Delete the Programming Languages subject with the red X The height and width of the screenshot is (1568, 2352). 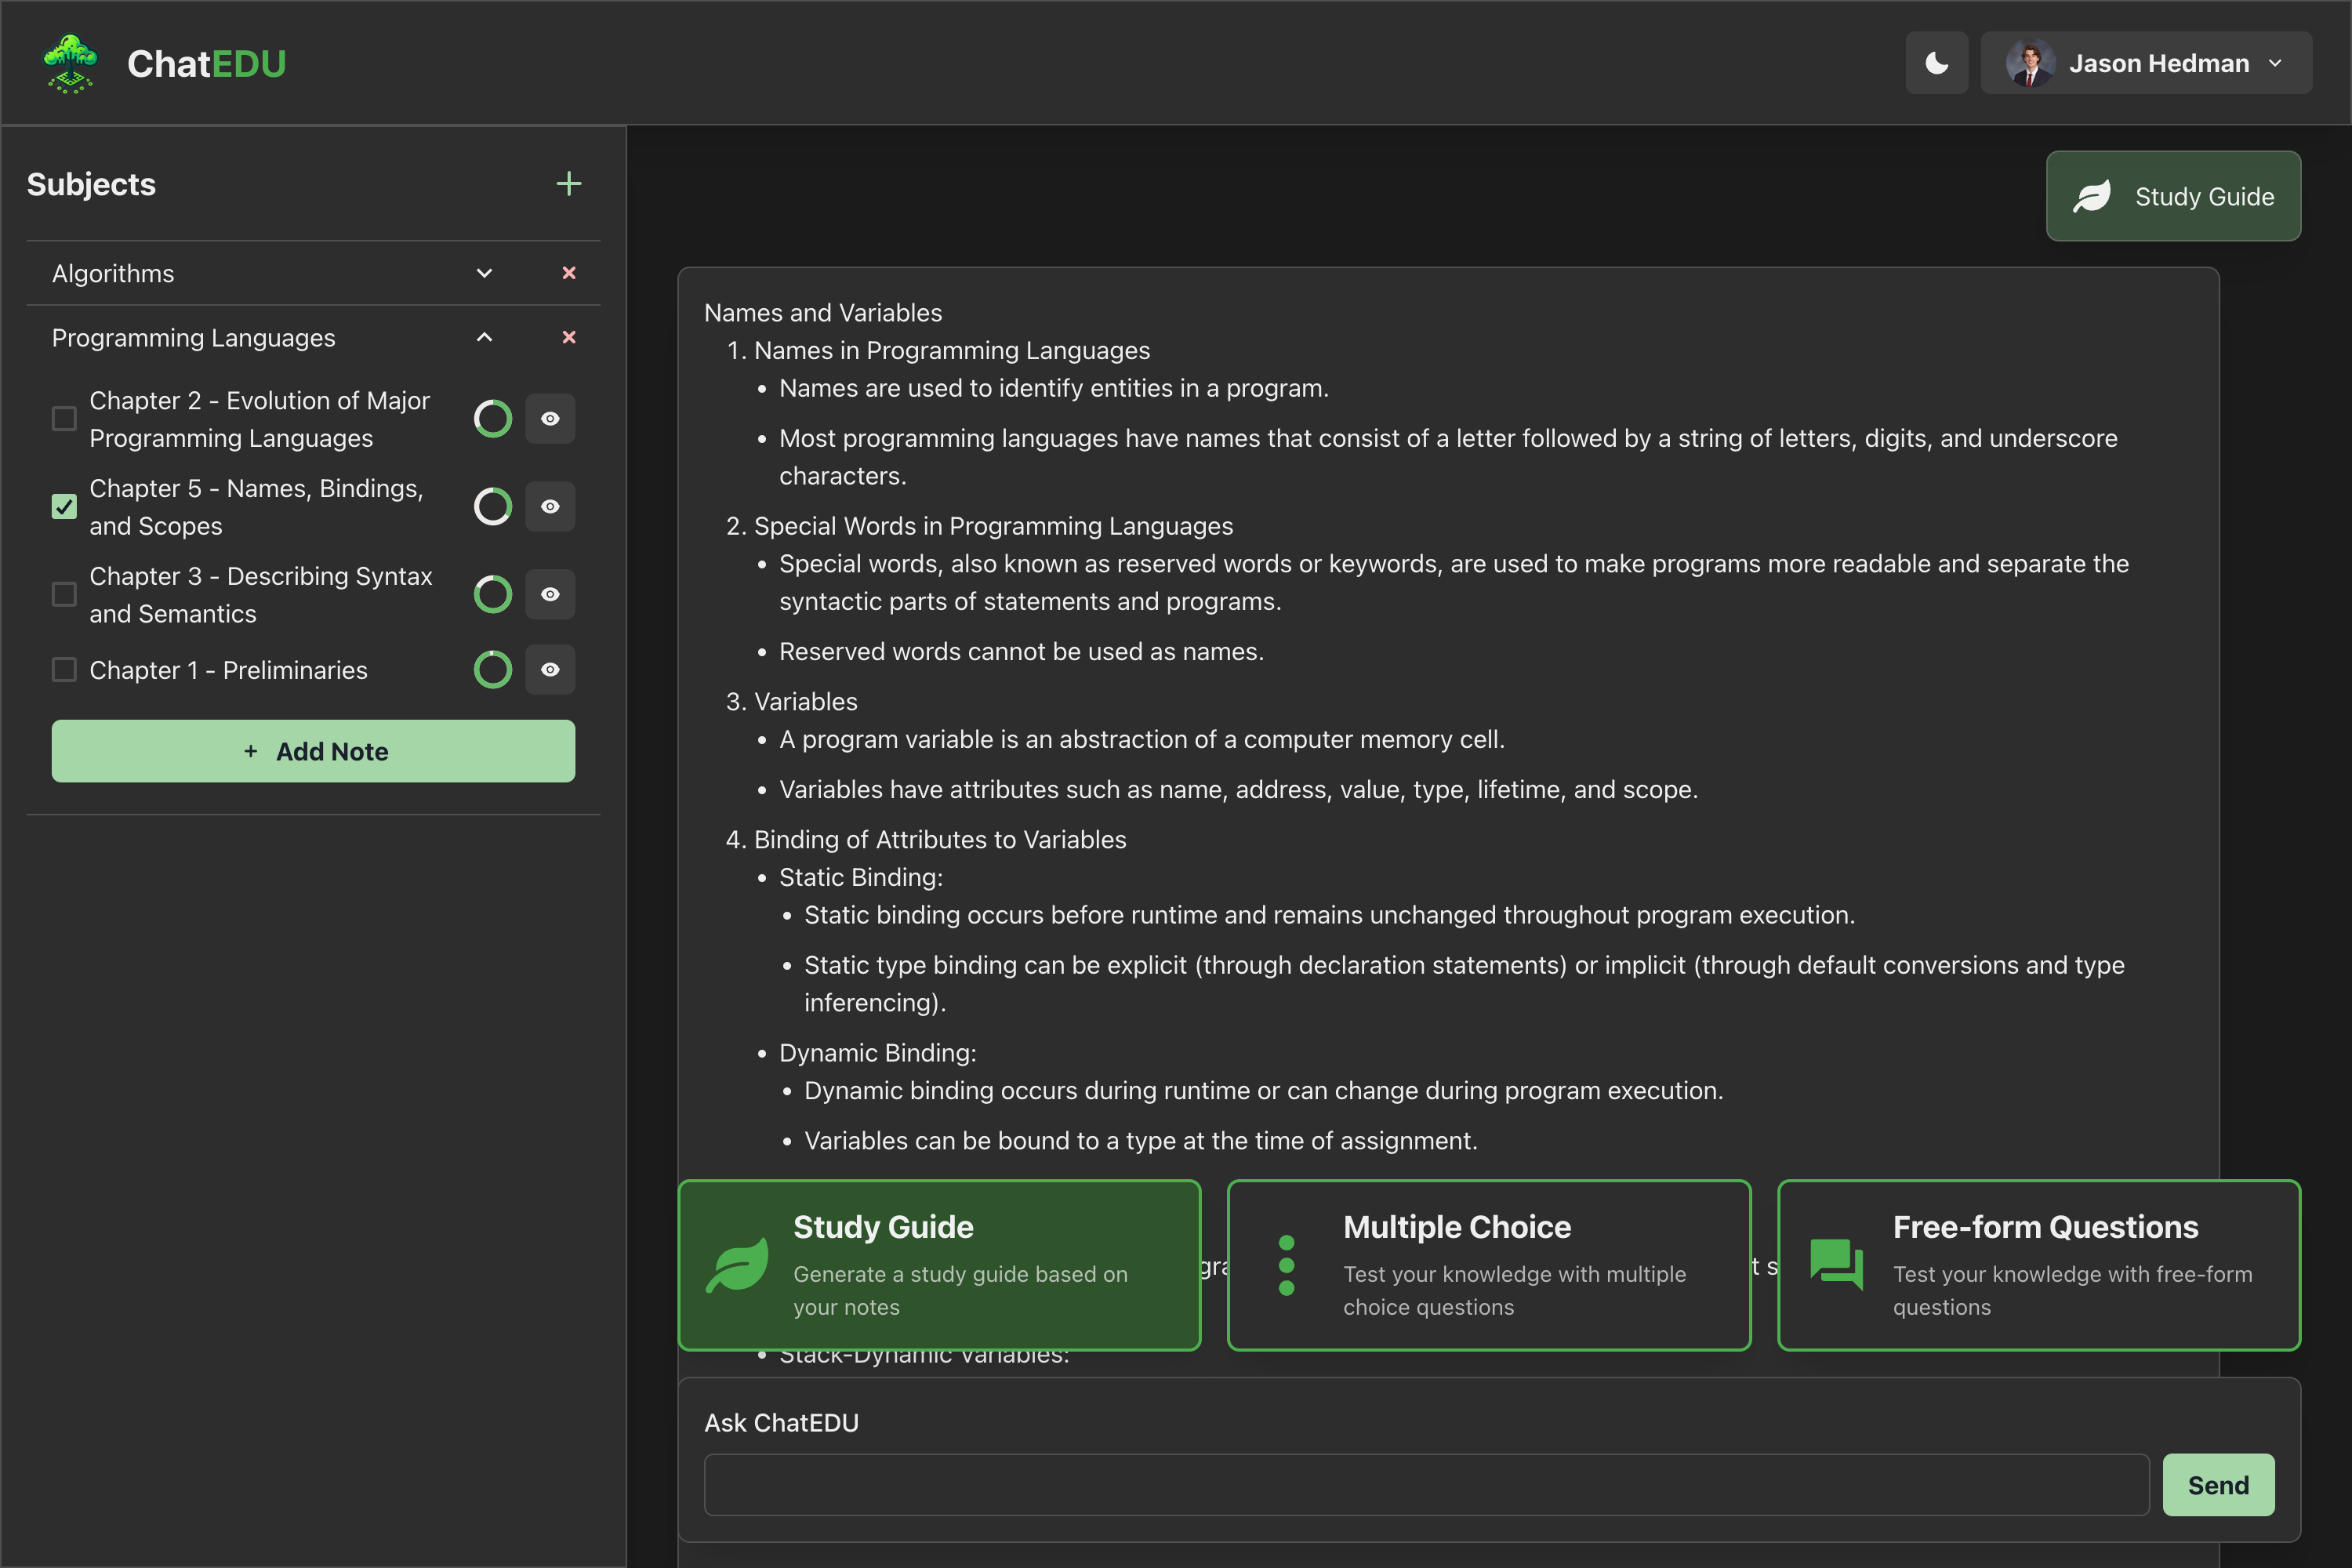point(568,337)
